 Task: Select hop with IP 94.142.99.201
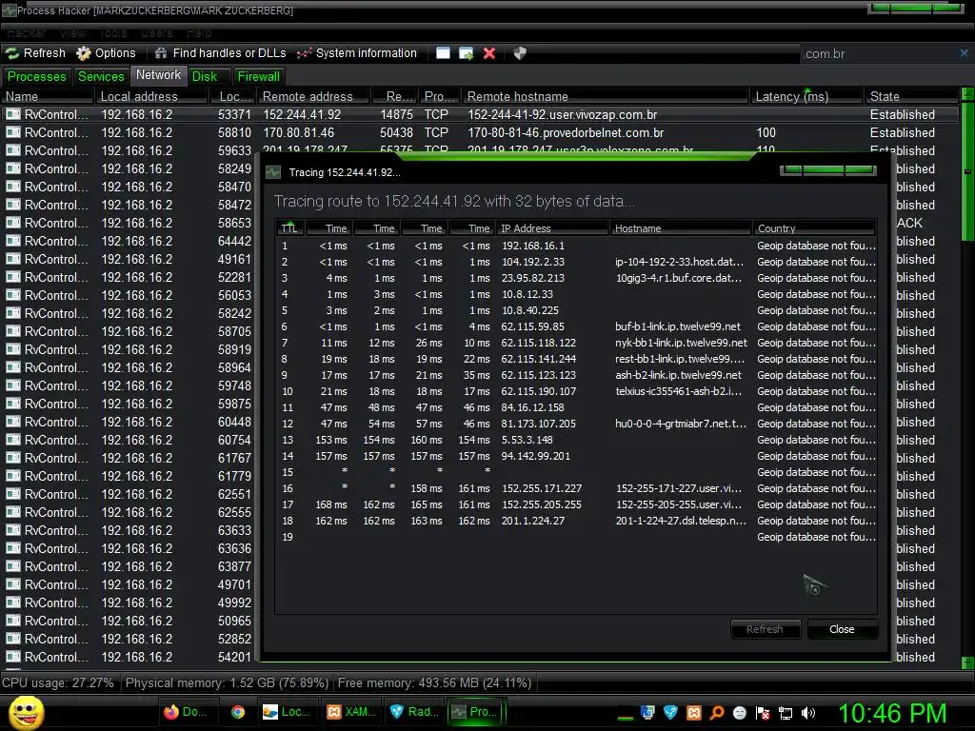[x=576, y=456]
